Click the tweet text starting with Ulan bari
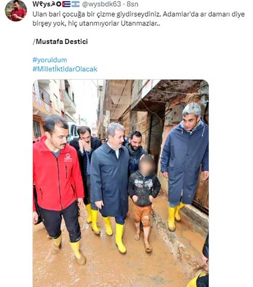The width and height of the screenshot is (253, 287). [x=139, y=19]
